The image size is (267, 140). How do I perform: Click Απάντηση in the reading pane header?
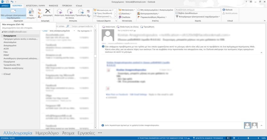pyautogui.click(x=109, y=27)
